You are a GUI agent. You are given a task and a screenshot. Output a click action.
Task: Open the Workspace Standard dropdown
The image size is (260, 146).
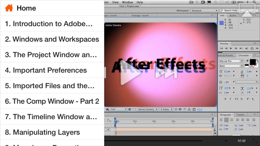pos(204,10)
